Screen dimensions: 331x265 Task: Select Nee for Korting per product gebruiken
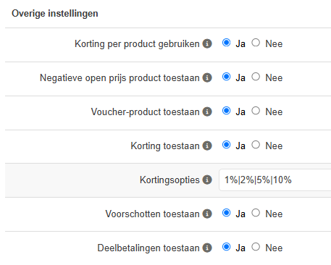pyautogui.click(x=256, y=43)
